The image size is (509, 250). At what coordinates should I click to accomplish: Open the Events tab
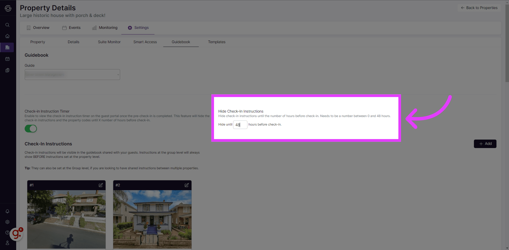coord(71,28)
